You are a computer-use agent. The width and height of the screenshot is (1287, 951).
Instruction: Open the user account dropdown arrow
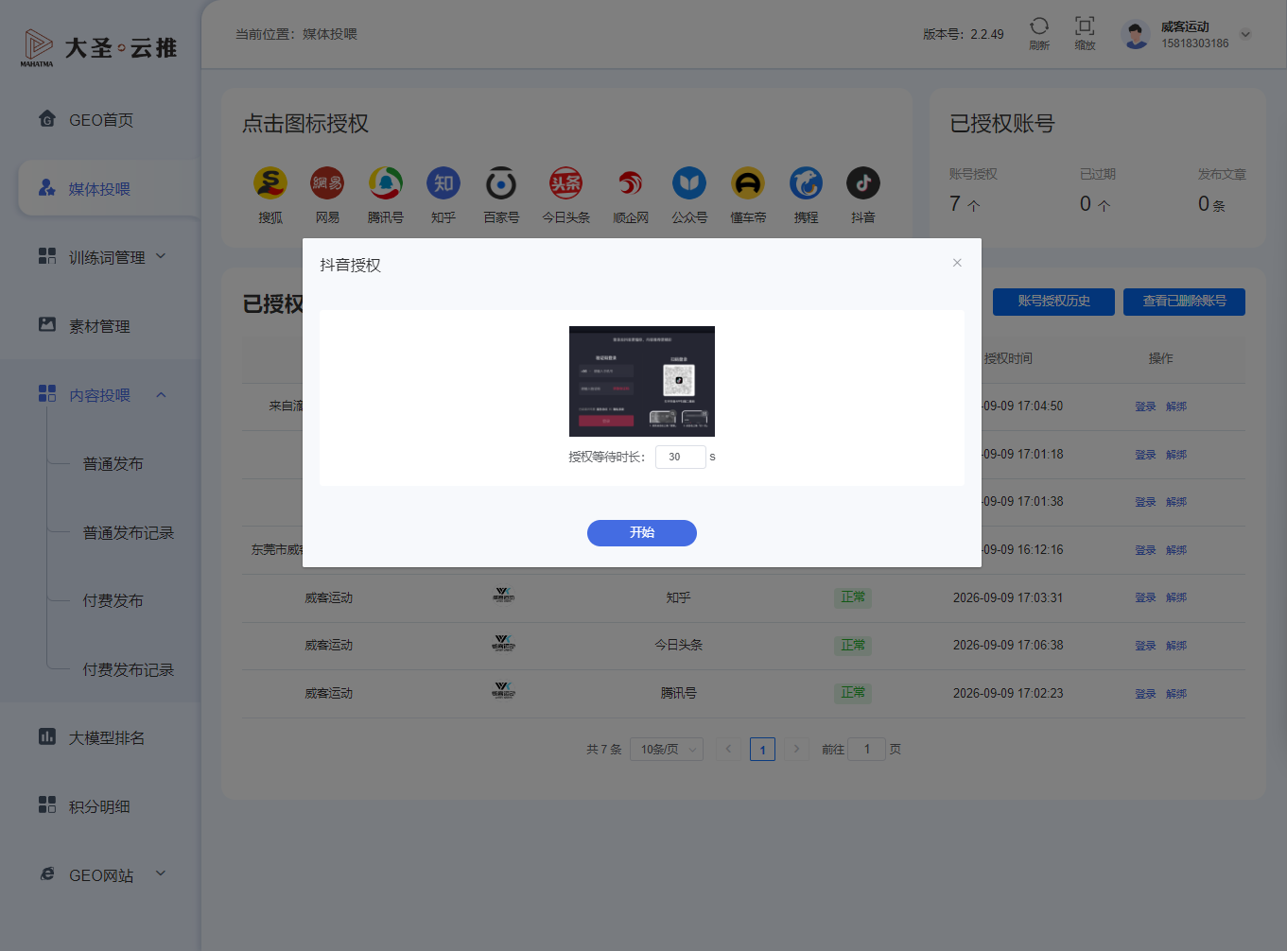pyautogui.click(x=1245, y=34)
